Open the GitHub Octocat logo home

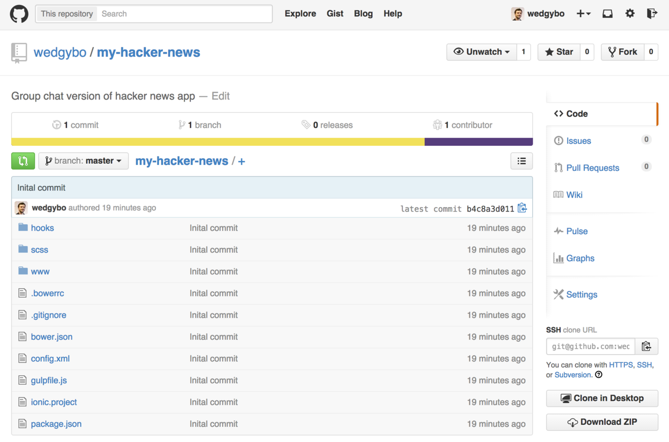tap(19, 14)
